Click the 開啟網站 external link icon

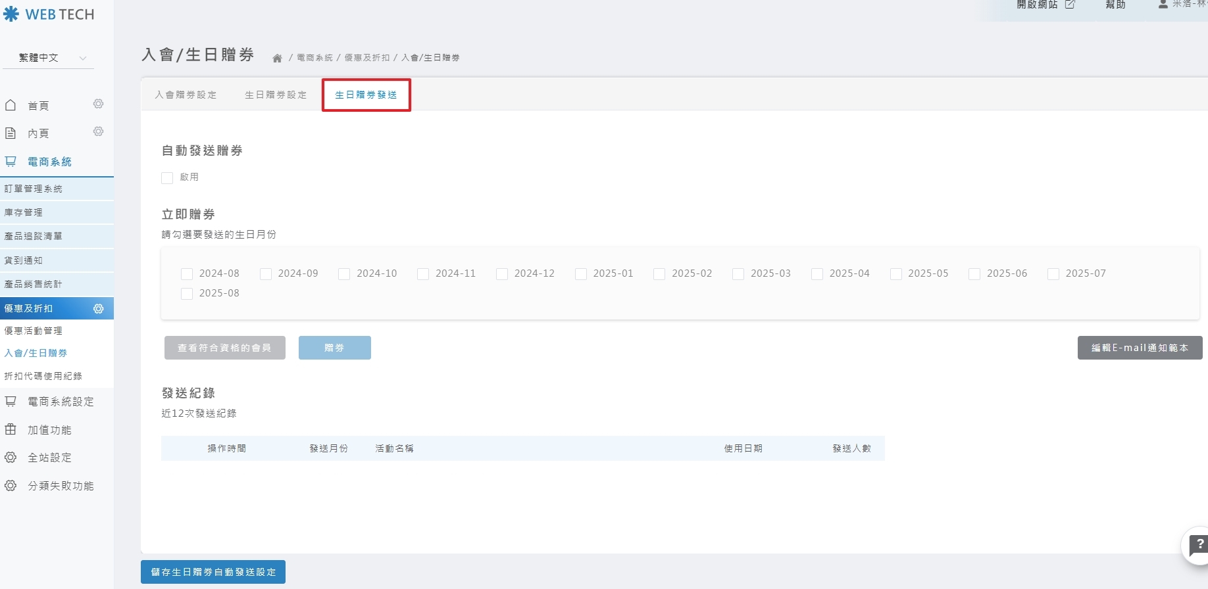coord(1070,5)
